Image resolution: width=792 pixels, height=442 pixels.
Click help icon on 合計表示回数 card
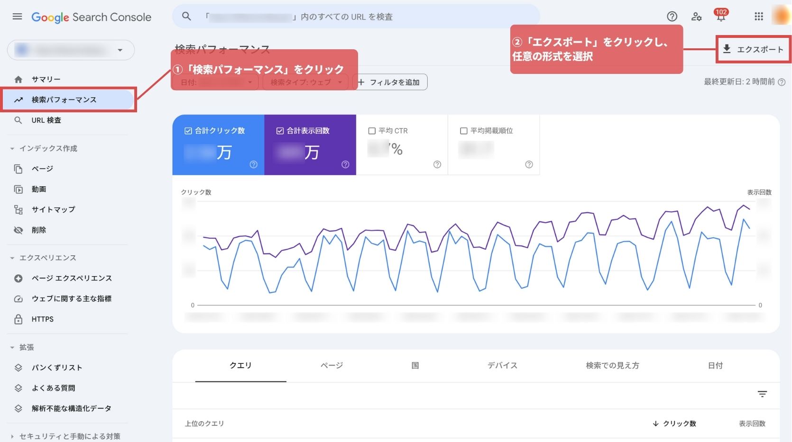(345, 164)
